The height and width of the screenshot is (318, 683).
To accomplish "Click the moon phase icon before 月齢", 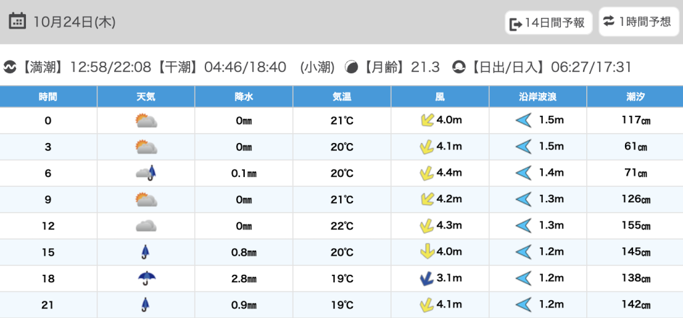I will (351, 67).
